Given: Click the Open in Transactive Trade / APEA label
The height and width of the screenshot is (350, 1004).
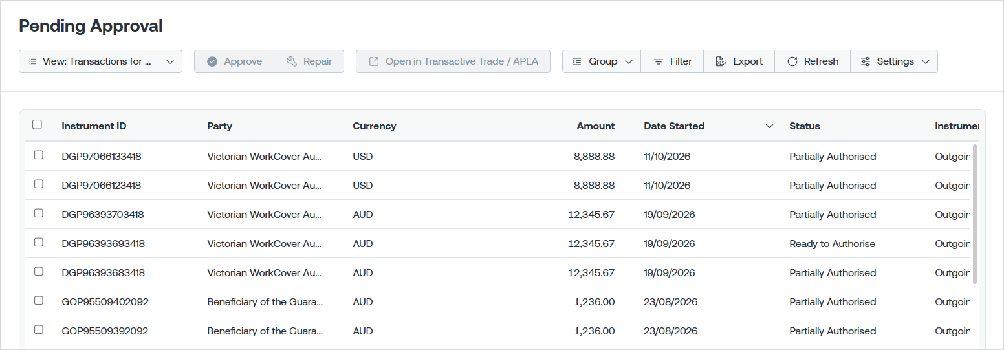Looking at the screenshot, I should (462, 61).
